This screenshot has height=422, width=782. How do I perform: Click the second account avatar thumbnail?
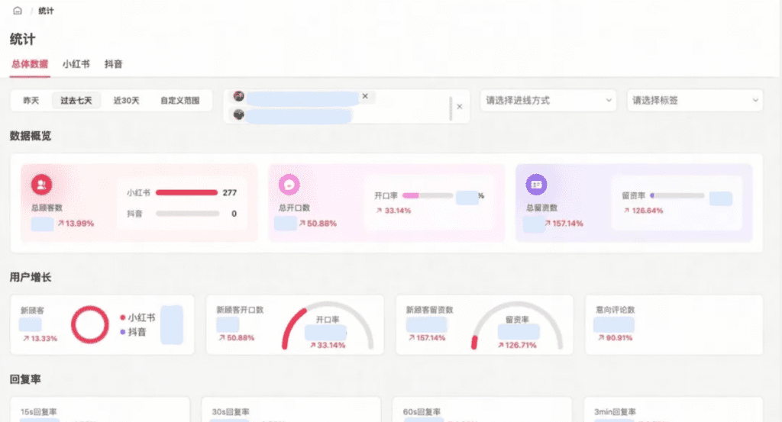[x=239, y=115]
